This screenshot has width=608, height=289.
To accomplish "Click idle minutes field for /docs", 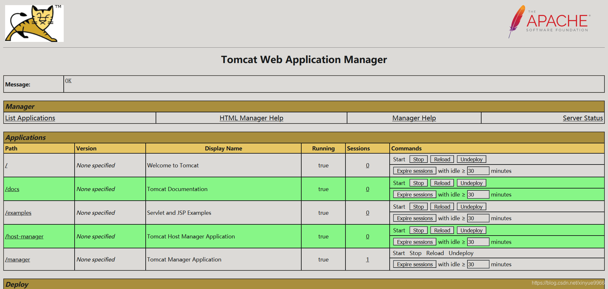I will (478, 195).
